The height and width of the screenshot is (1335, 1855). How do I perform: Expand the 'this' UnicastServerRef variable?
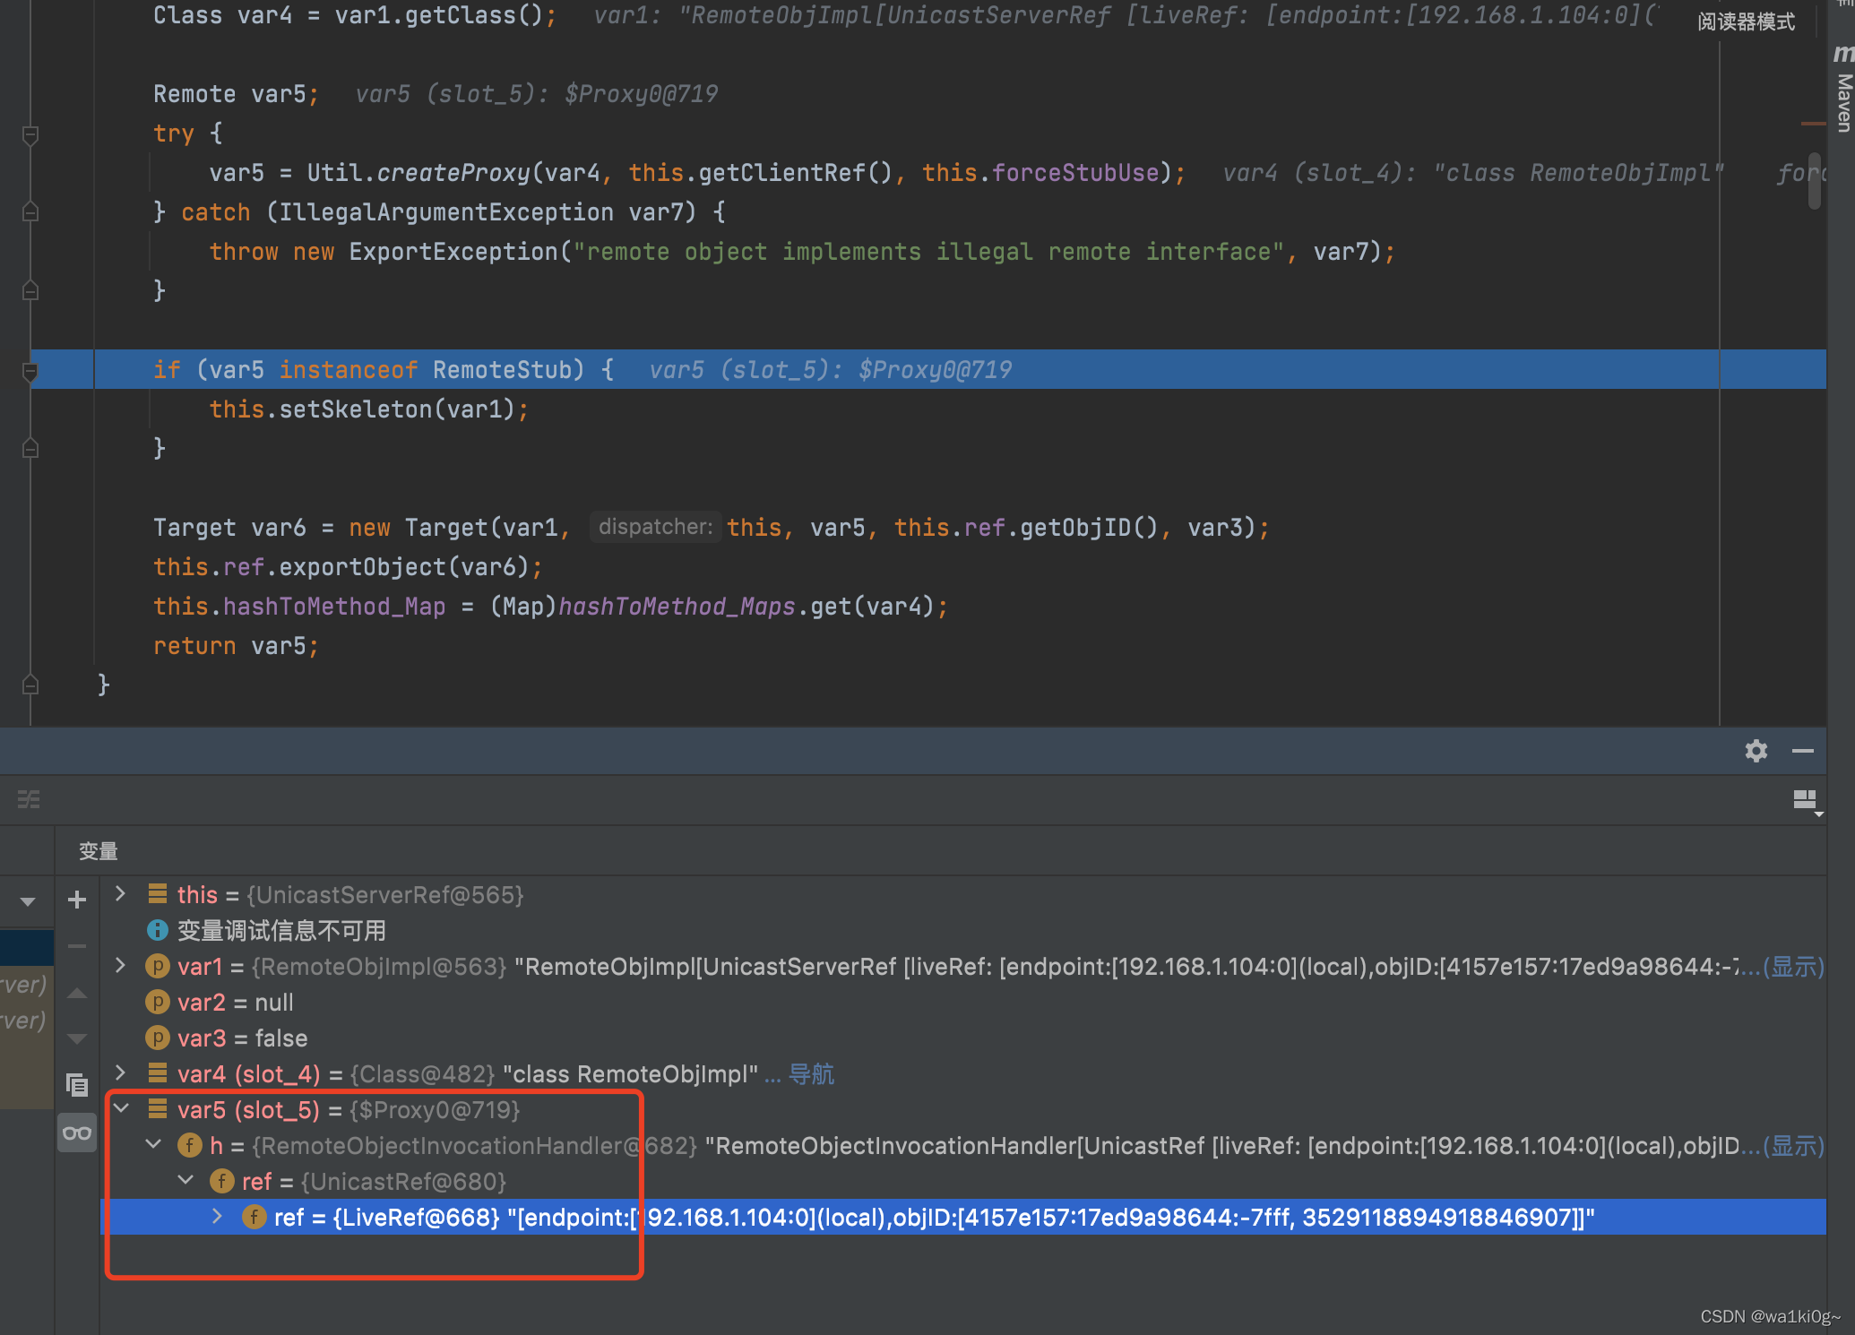pyautogui.click(x=120, y=894)
